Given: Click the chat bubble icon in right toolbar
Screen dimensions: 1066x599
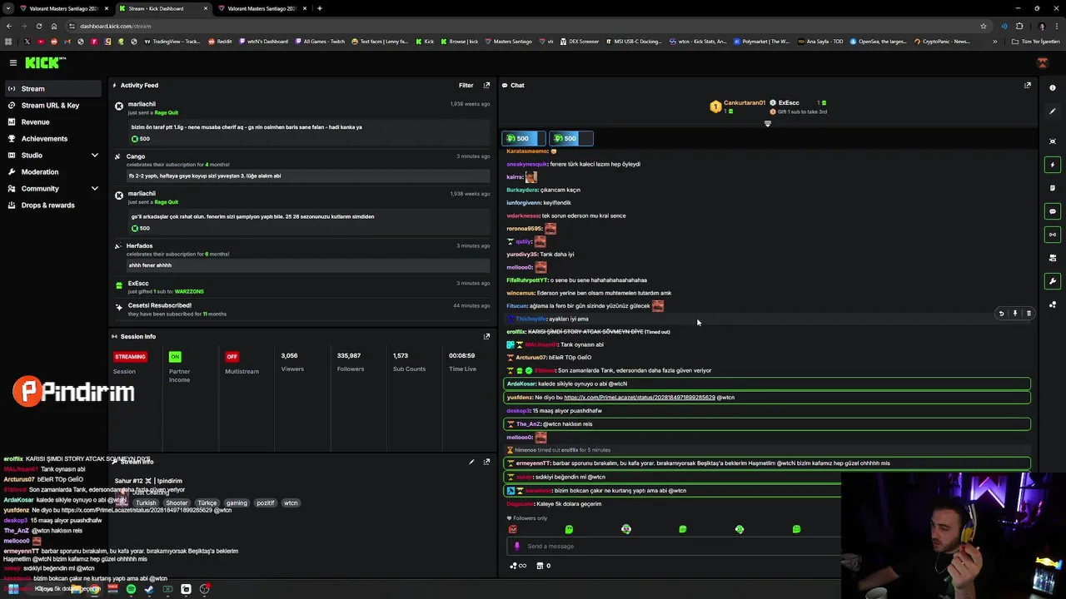Looking at the screenshot, I should 1053,211.
